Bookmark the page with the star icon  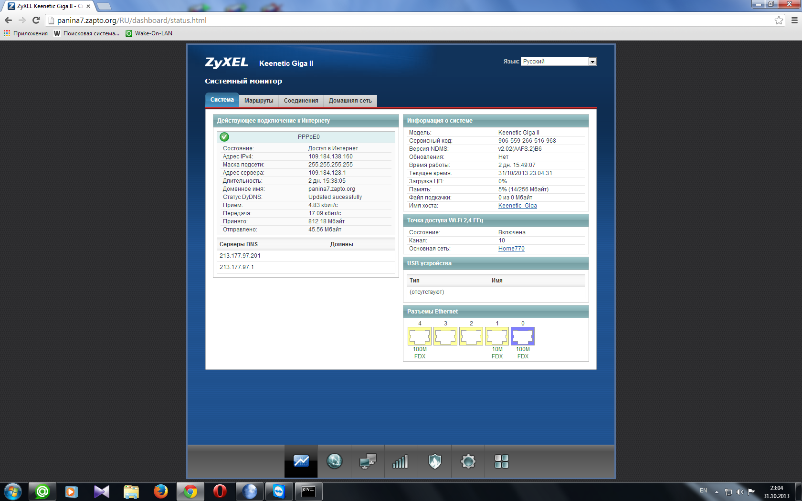click(779, 20)
